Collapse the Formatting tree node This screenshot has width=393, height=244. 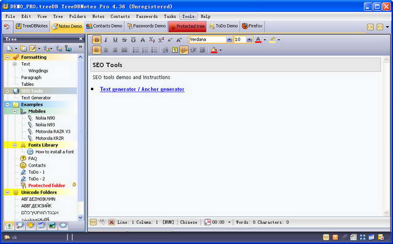[7, 57]
